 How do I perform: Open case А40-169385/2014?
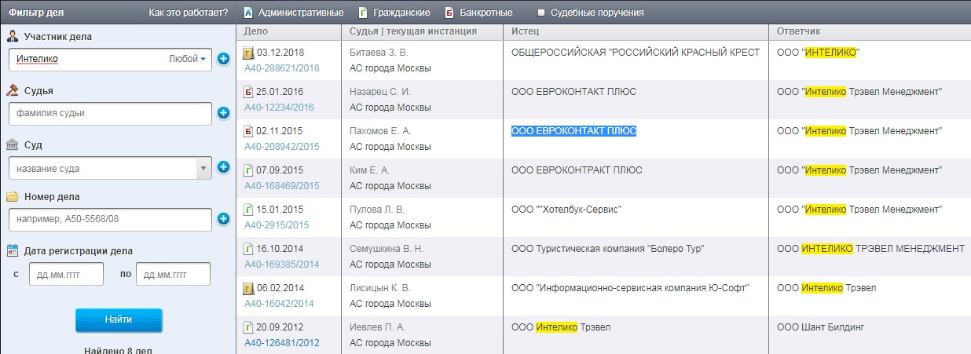tap(282, 265)
